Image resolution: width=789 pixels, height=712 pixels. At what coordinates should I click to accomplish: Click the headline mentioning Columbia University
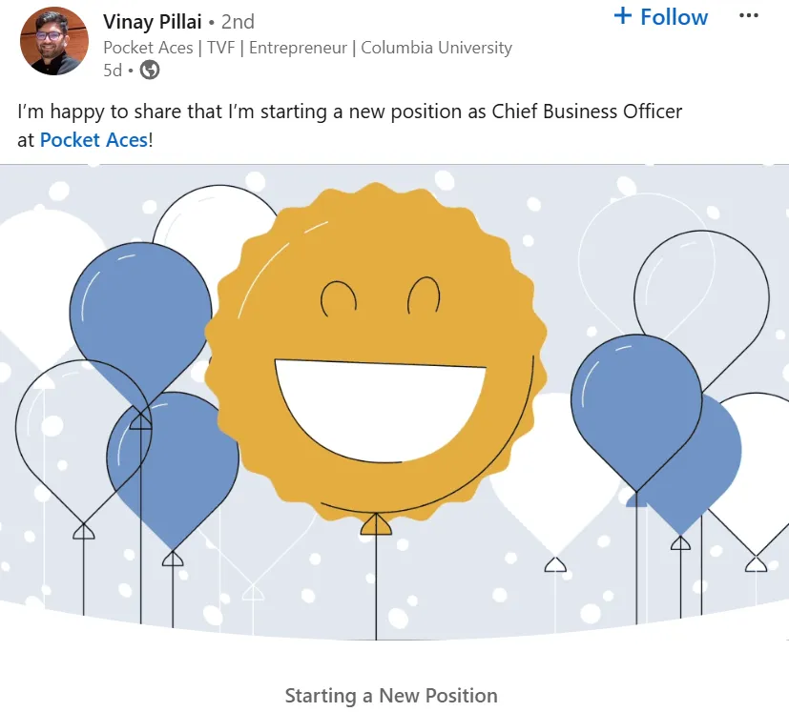click(307, 48)
